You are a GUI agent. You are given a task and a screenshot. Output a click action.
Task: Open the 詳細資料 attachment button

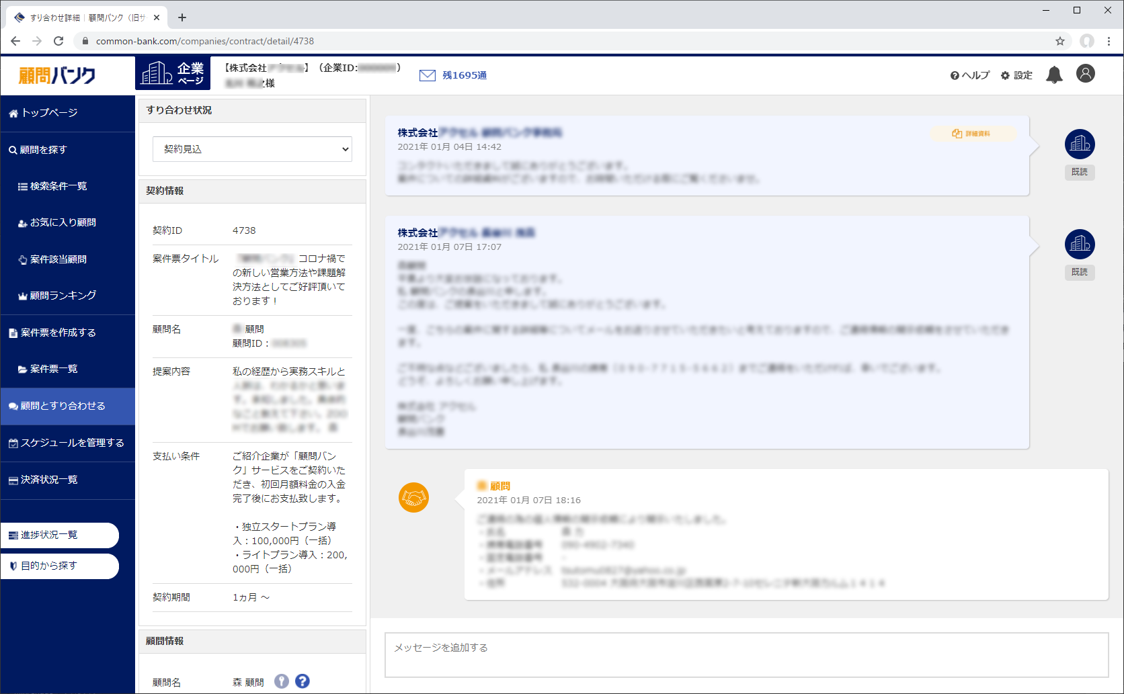(x=971, y=134)
